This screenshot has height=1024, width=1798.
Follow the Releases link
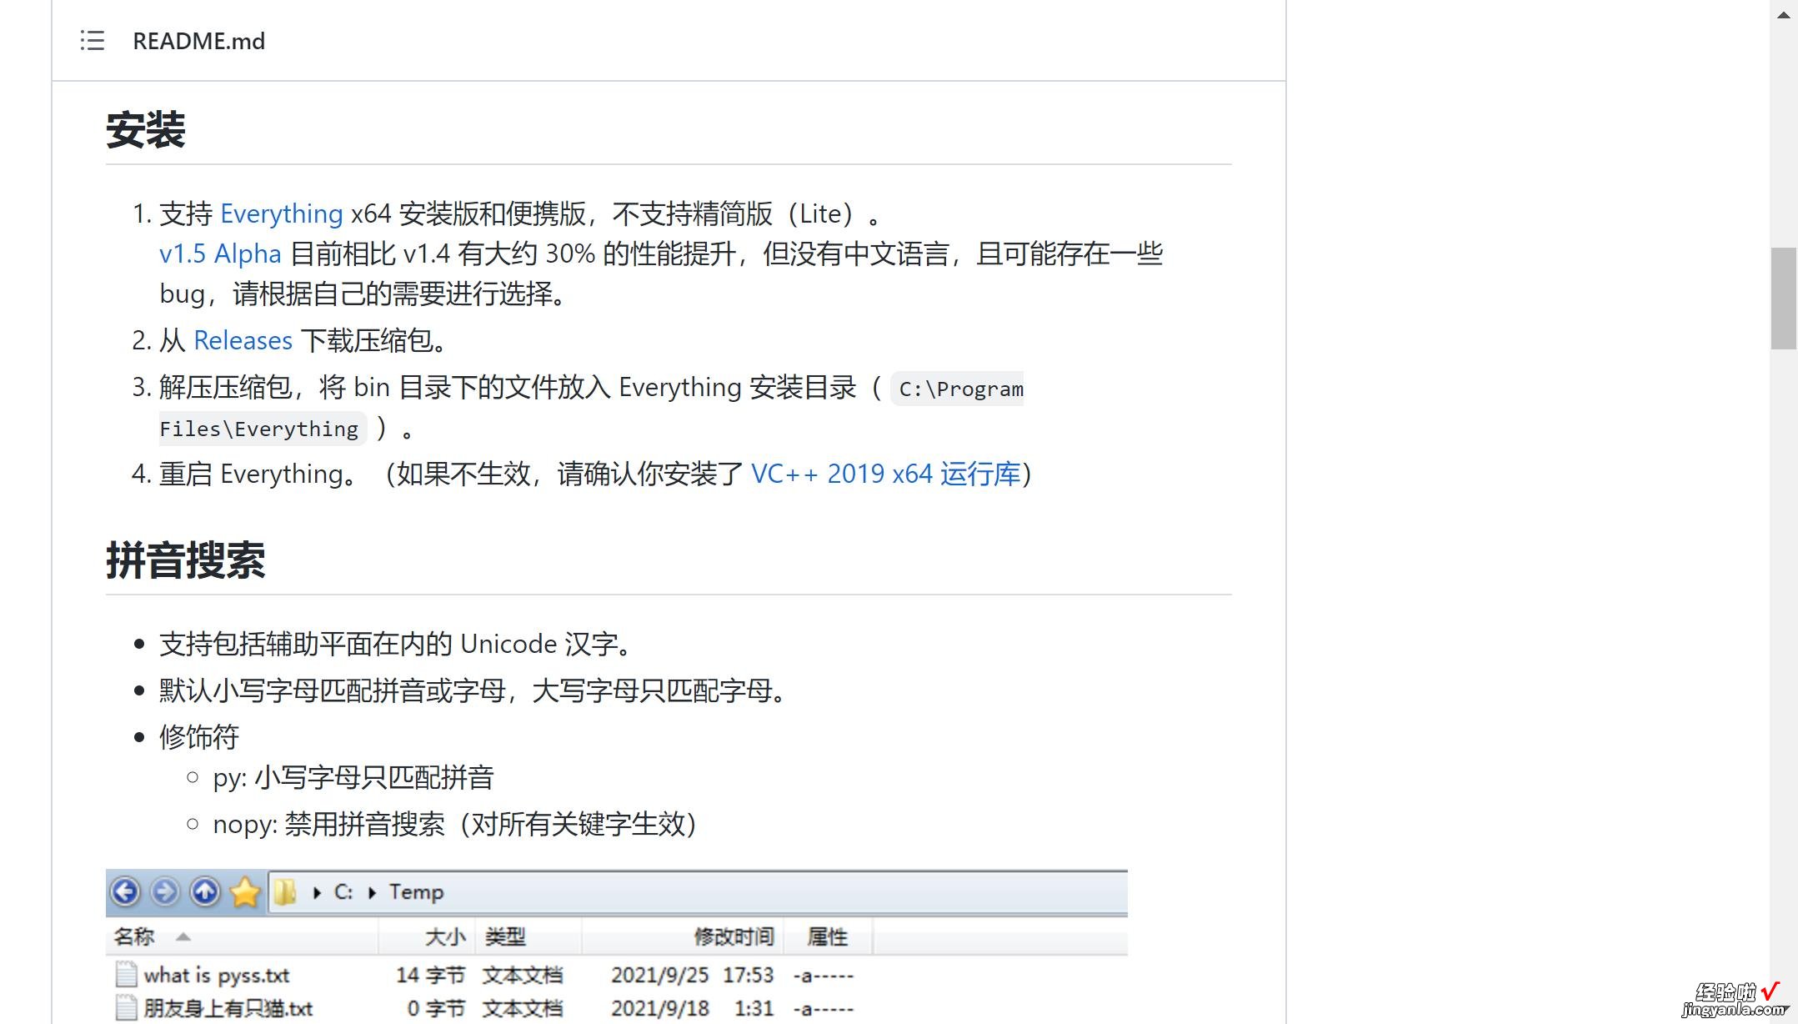click(x=243, y=340)
